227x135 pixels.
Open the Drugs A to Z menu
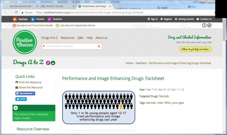(x=50, y=38)
